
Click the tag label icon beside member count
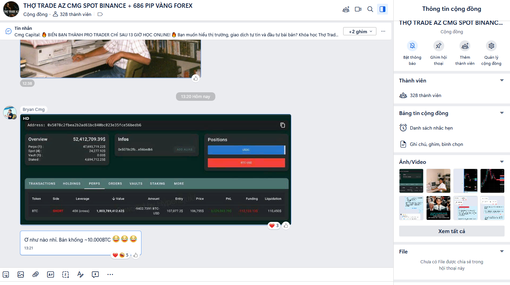coord(100,14)
